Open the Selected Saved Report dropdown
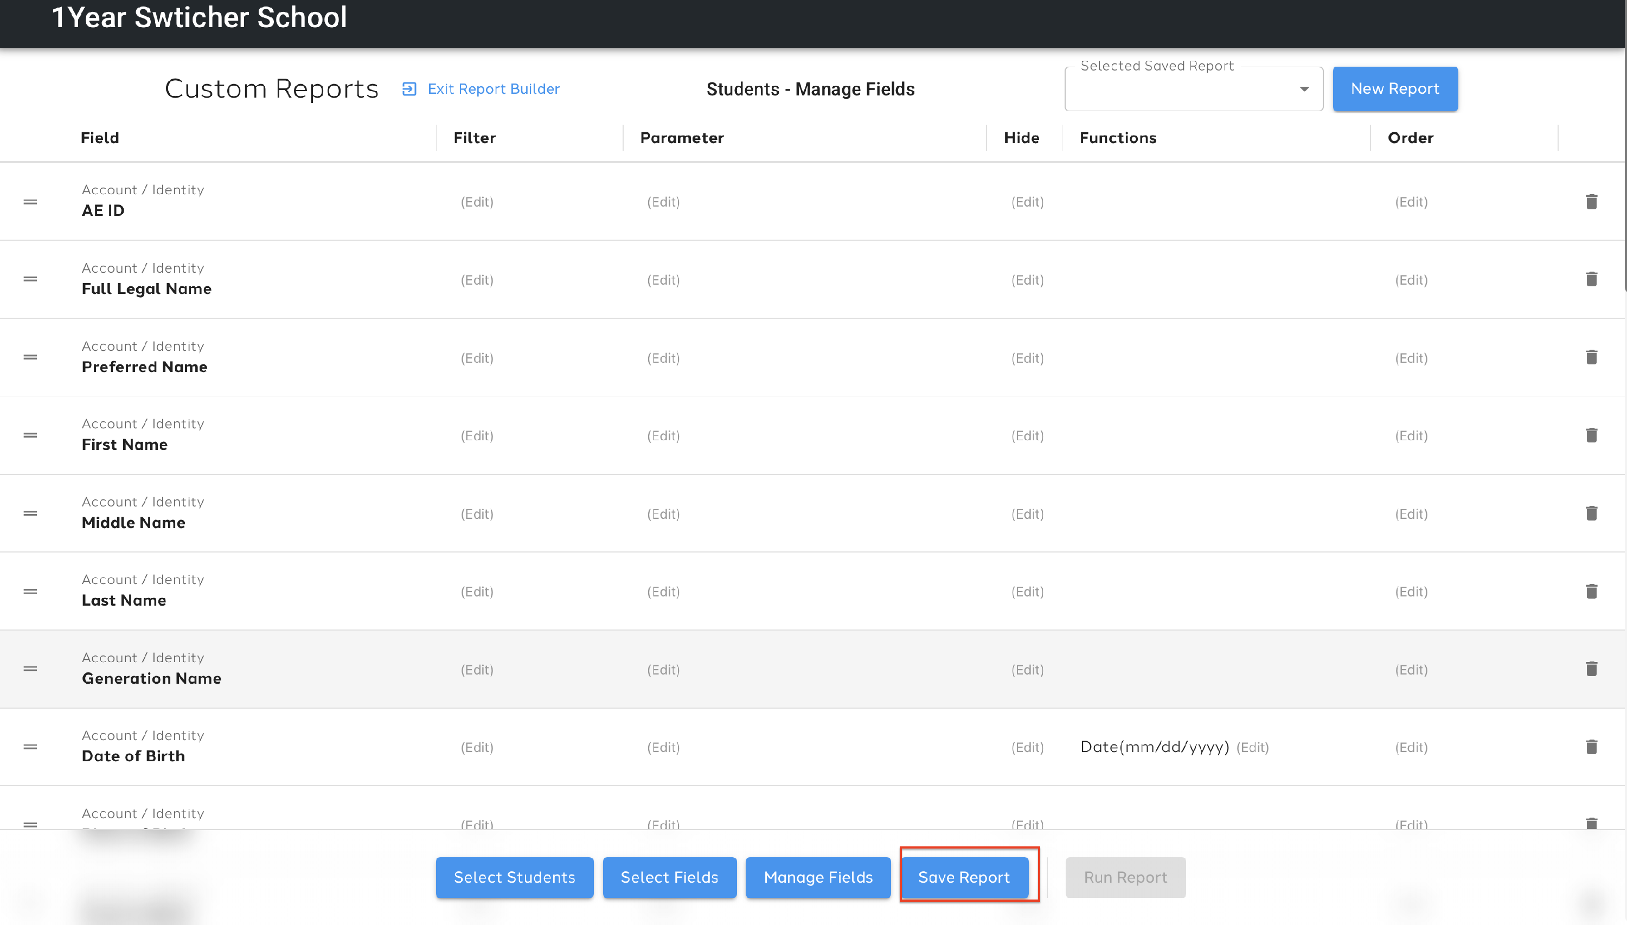The image size is (1627, 925). click(1193, 89)
